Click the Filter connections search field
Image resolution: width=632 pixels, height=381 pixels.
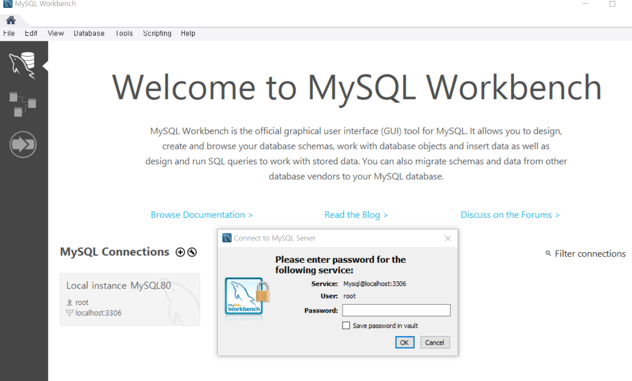(x=590, y=254)
